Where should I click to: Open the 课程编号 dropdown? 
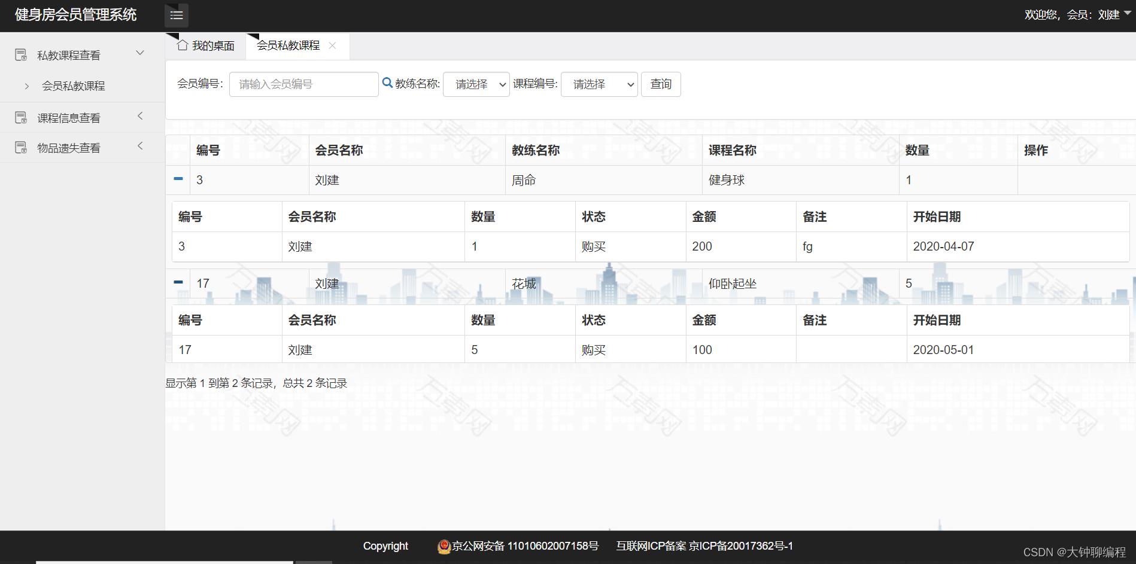pos(599,84)
